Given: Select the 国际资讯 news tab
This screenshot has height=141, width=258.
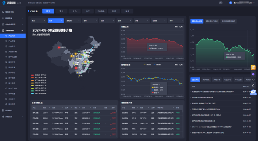Looking at the screenshot, I should tap(195, 80).
